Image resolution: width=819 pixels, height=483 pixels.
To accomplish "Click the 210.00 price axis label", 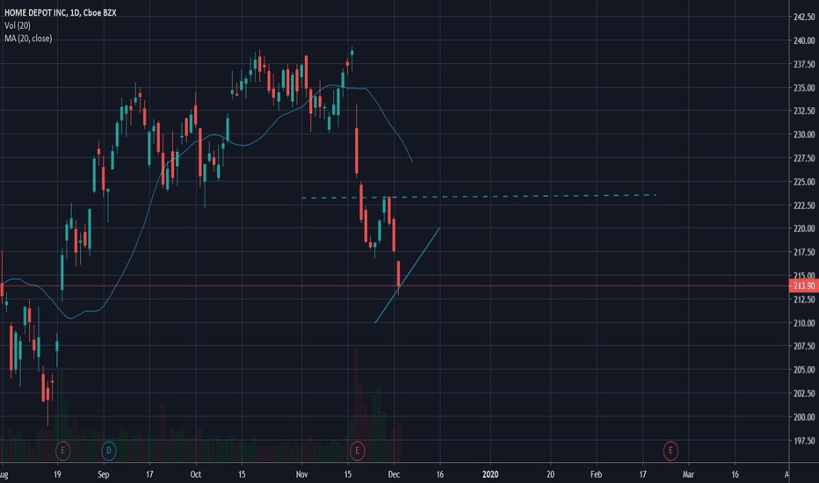I will click(804, 322).
